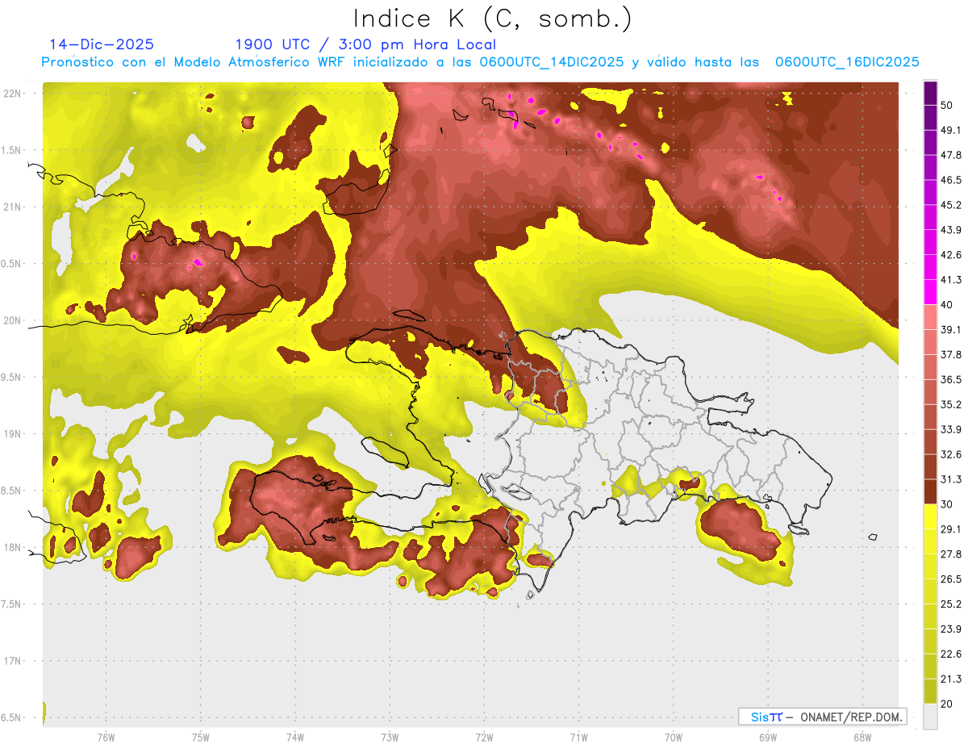Click the legend value 39.1

(950, 329)
